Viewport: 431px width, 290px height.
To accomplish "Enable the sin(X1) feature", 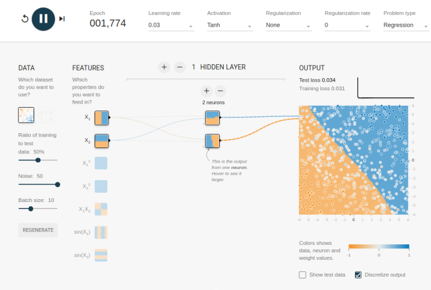I will click(101, 232).
